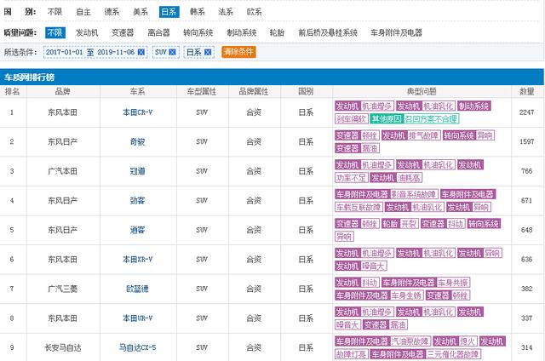The width and height of the screenshot is (545, 361).
Task: Click the 影音系统故障 tag in 劲客 row
Action: point(413,194)
